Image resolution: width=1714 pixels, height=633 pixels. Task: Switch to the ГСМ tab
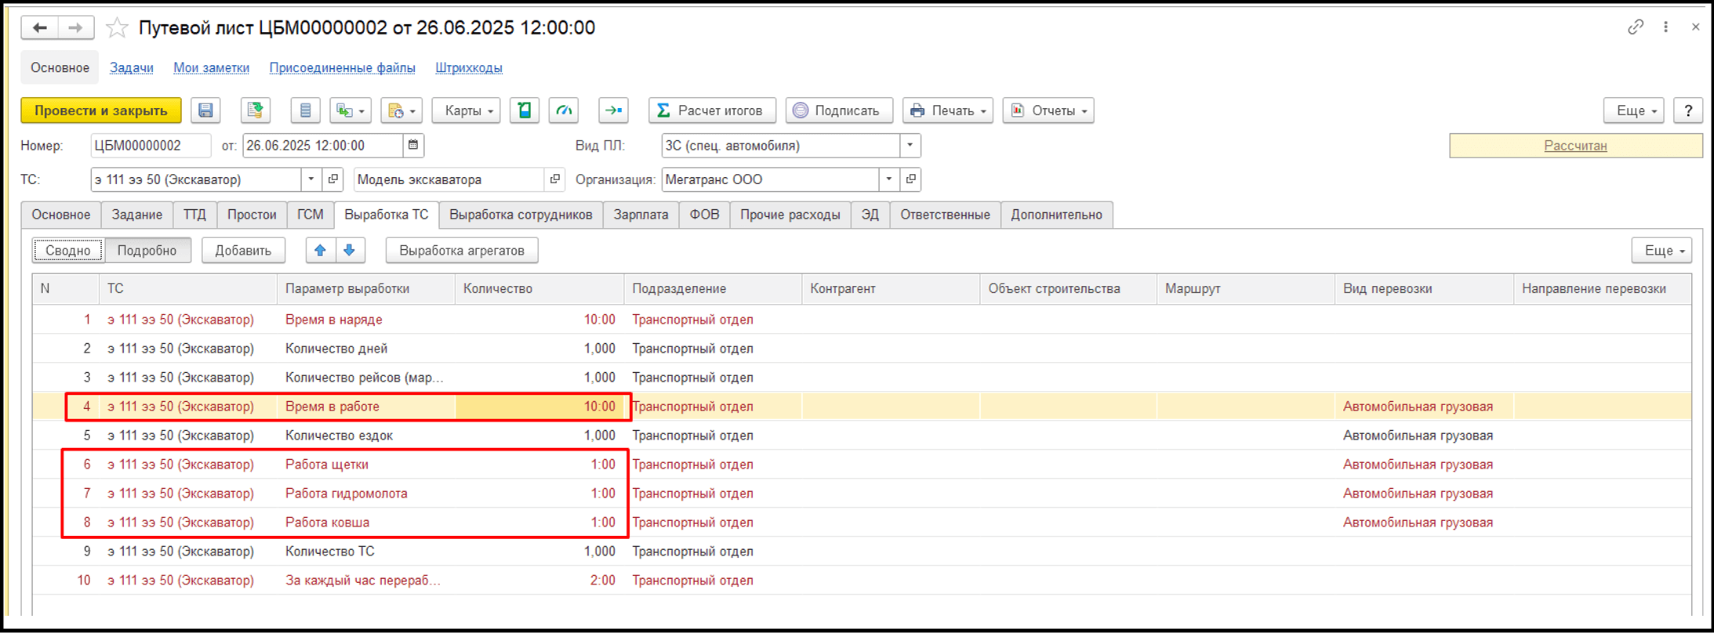(x=310, y=215)
